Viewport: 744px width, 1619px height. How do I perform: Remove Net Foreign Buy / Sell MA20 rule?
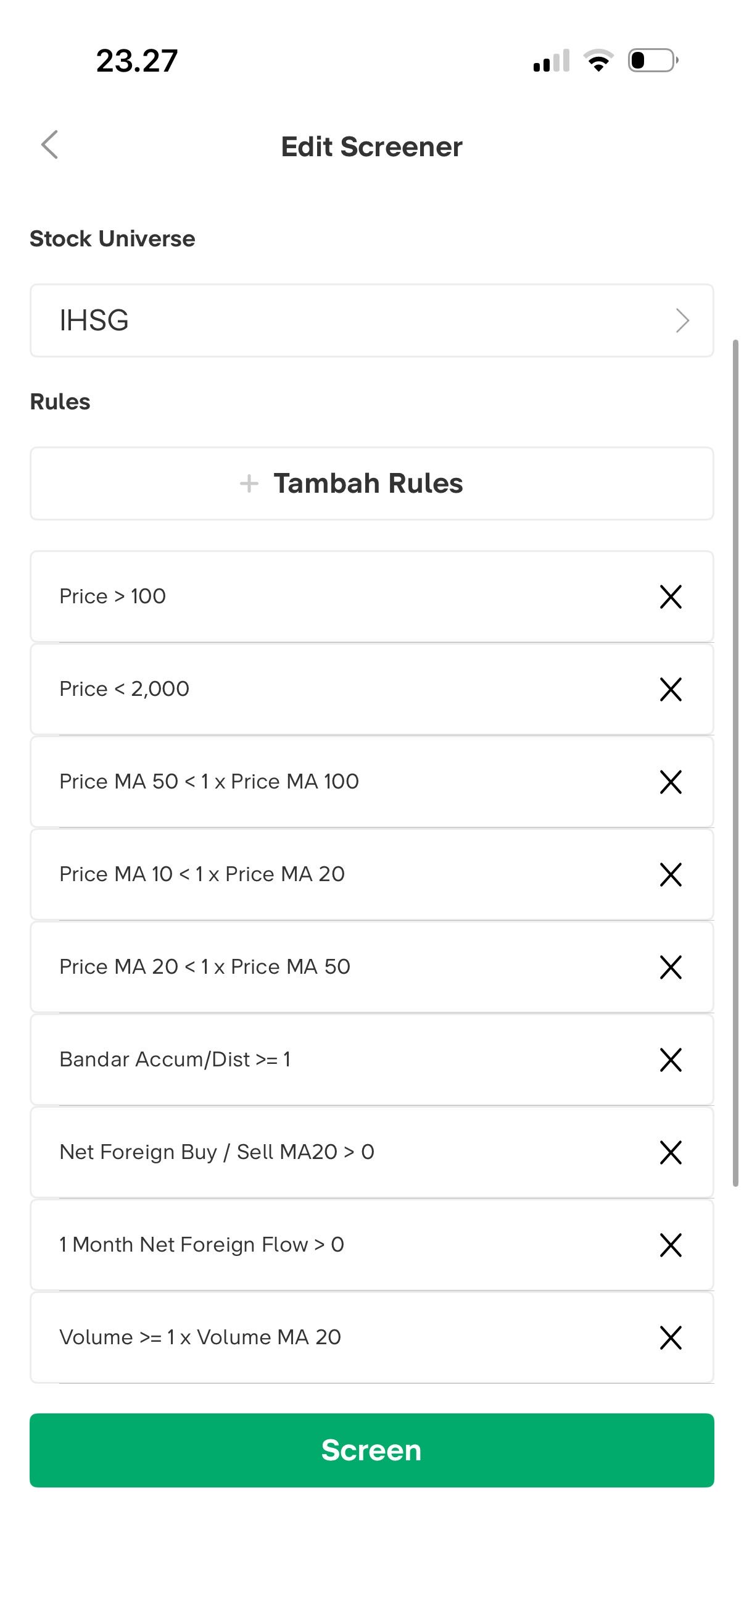[671, 1152]
